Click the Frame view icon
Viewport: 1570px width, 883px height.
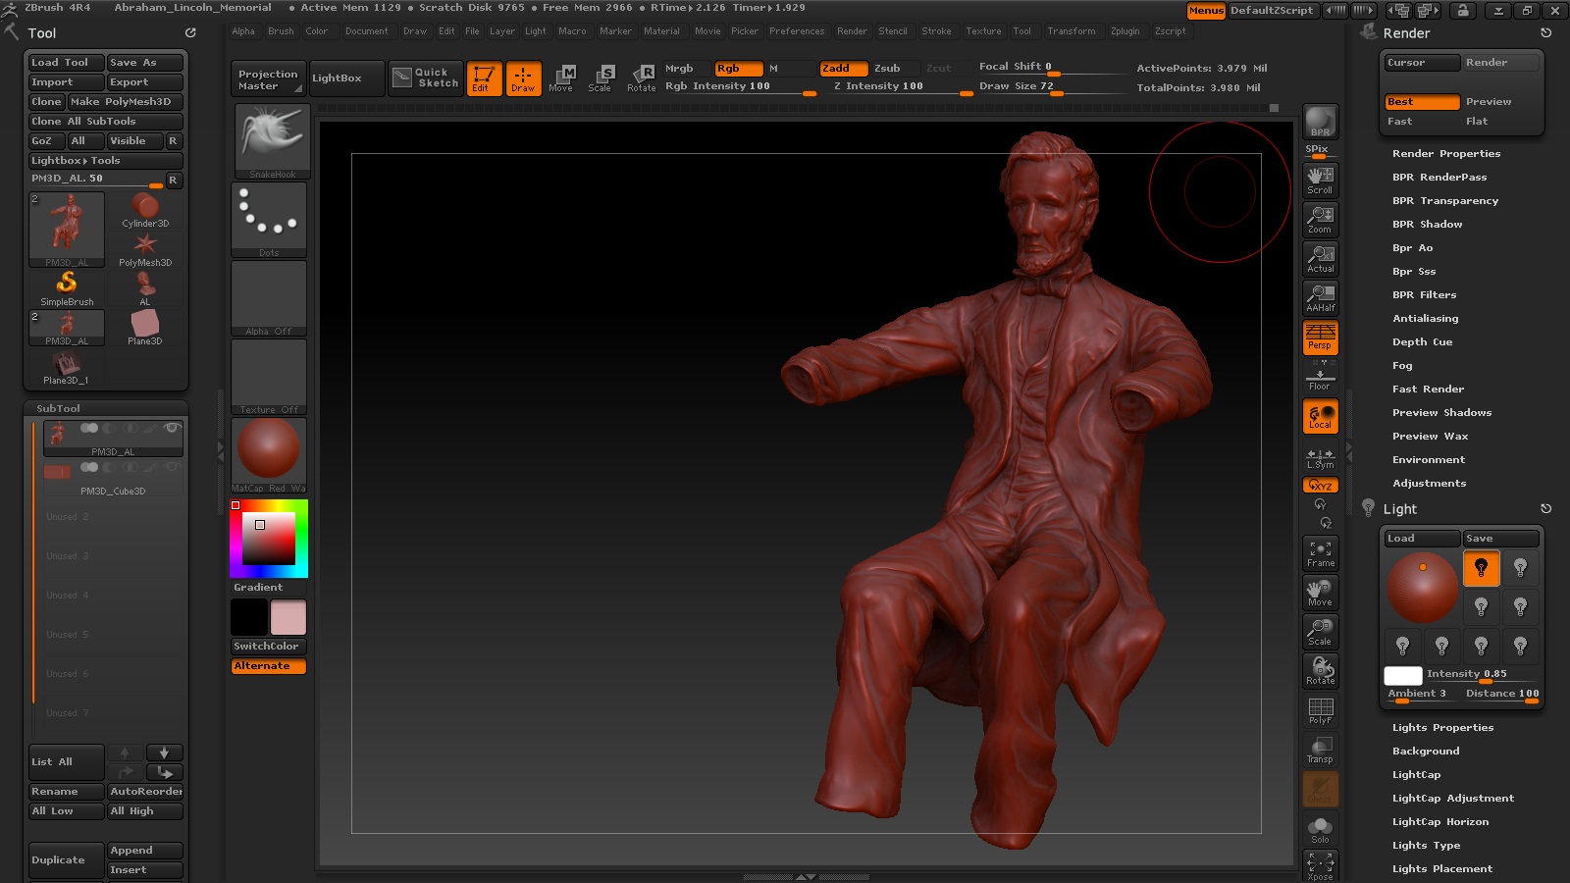[x=1320, y=553]
